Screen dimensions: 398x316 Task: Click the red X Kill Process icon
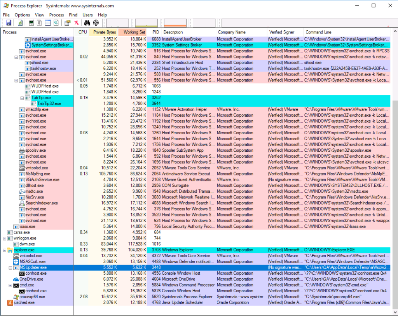[77, 23]
